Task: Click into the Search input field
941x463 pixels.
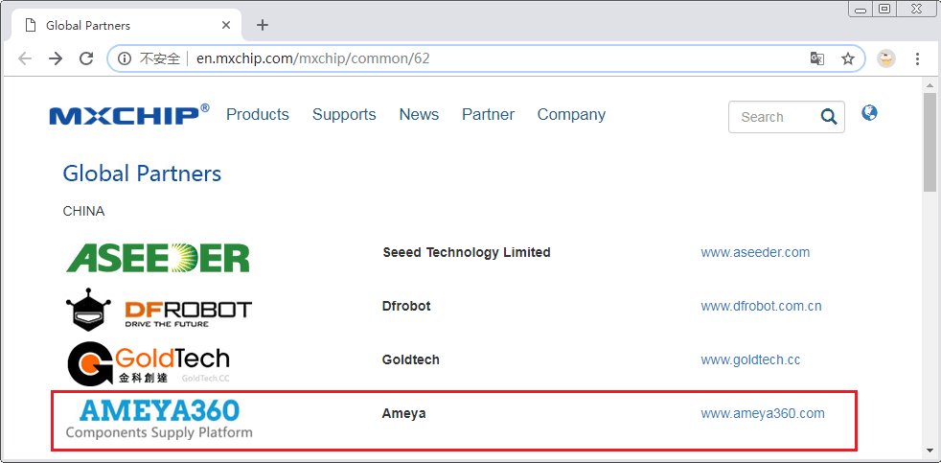Action: pyautogui.click(x=771, y=117)
